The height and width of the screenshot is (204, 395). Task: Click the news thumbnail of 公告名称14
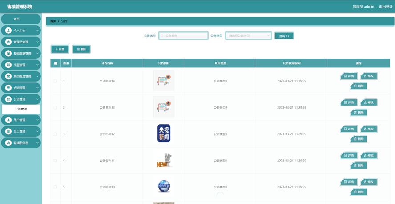click(164, 80)
